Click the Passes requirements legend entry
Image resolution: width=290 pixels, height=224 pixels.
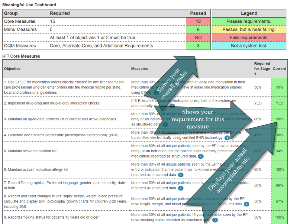(x=249, y=21)
